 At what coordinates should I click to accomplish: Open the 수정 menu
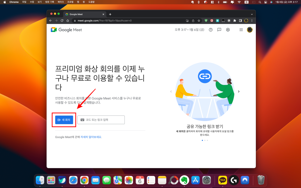pos(32,2)
